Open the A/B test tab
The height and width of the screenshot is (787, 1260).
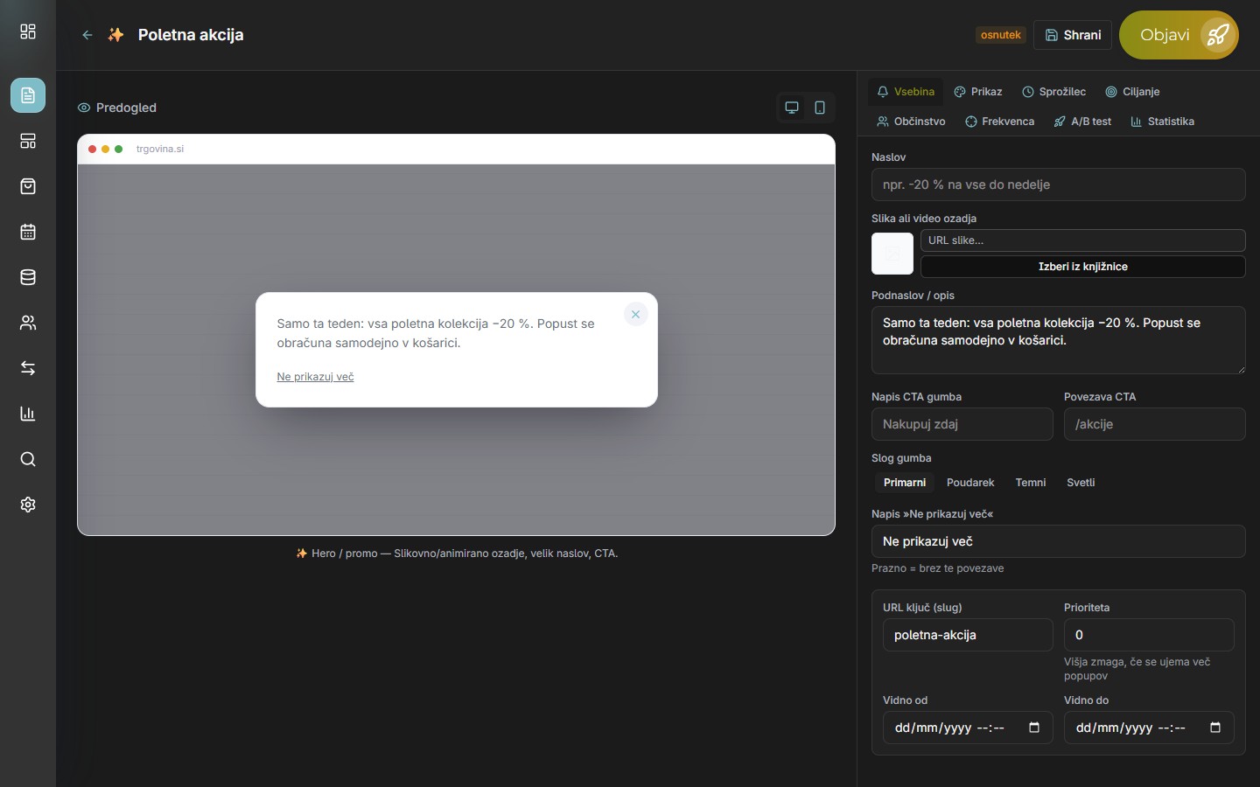[1082, 122]
